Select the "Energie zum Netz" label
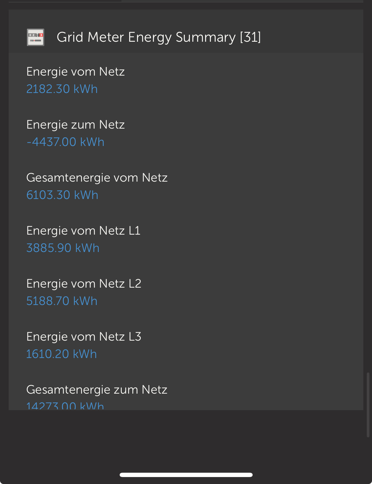 click(75, 125)
